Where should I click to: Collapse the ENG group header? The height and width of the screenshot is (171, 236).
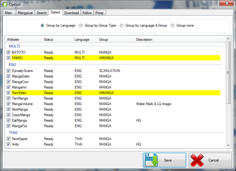(12, 65)
